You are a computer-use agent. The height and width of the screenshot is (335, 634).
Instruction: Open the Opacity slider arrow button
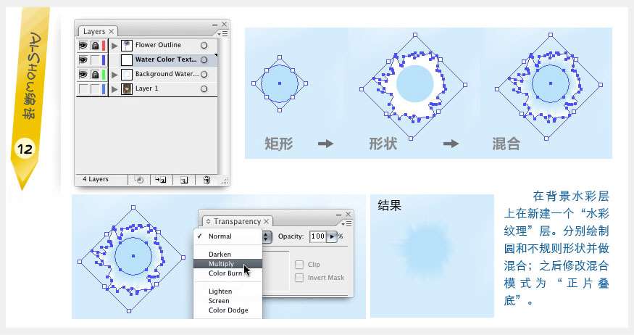point(332,236)
